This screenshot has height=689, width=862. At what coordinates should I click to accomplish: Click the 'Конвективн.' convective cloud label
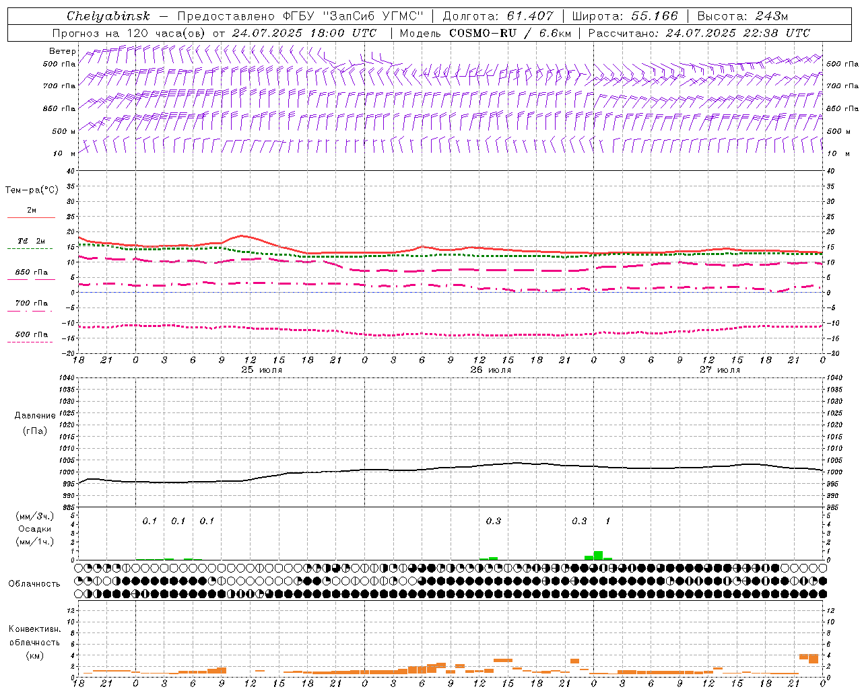35,629
